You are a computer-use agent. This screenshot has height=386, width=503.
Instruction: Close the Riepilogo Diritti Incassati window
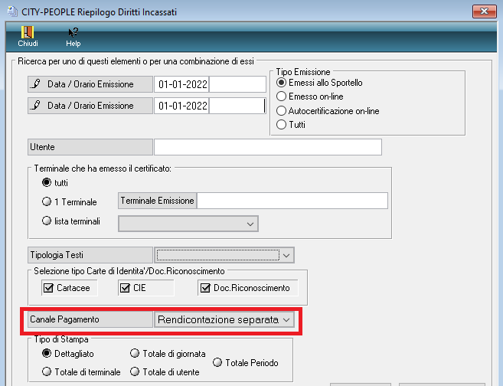[483, 11]
